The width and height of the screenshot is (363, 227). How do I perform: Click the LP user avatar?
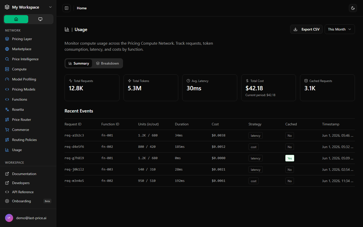click(x=9, y=218)
